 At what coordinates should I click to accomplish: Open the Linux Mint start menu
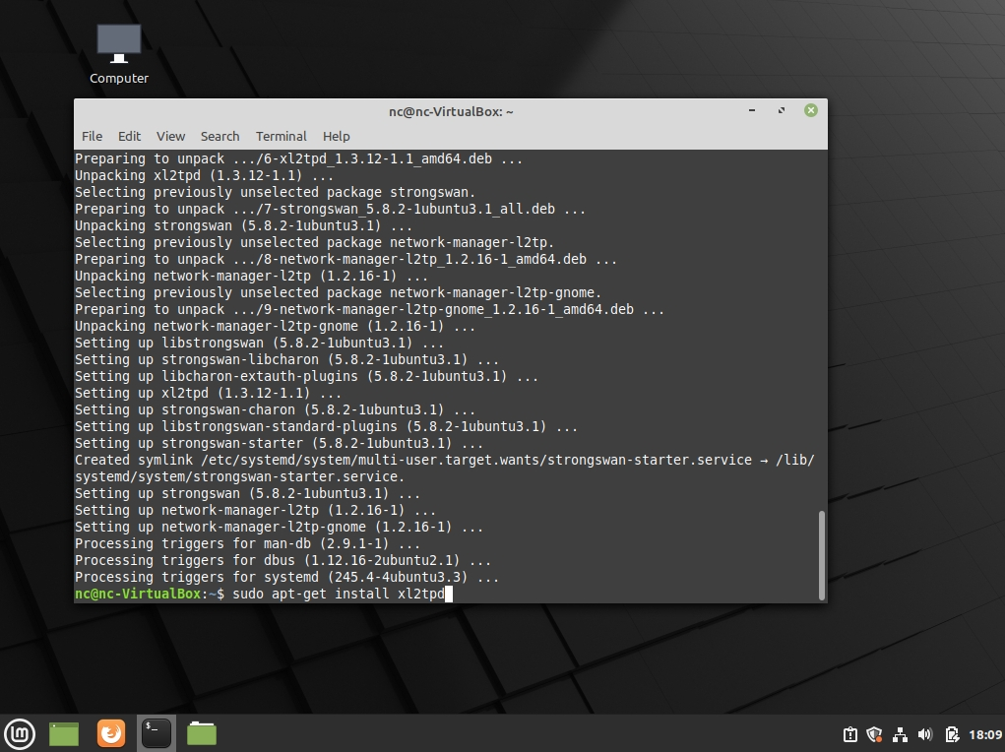pyautogui.click(x=20, y=733)
